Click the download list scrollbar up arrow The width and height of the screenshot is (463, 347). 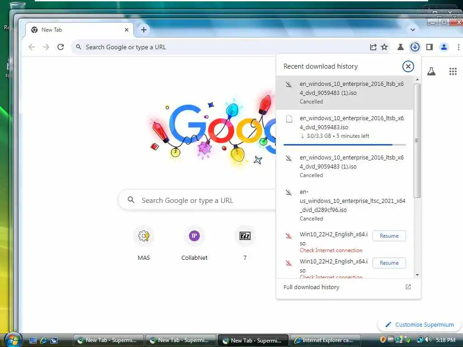(417, 80)
